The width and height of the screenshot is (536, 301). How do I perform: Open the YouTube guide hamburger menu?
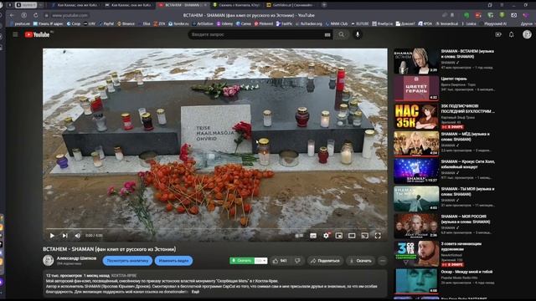[x=15, y=34]
